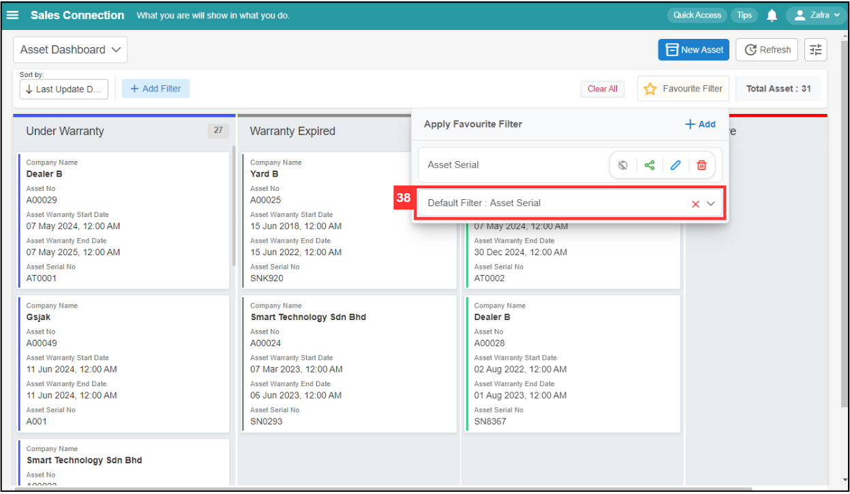850x494 pixels.
Task: Change the Last Update sort order
Action: coord(64,89)
